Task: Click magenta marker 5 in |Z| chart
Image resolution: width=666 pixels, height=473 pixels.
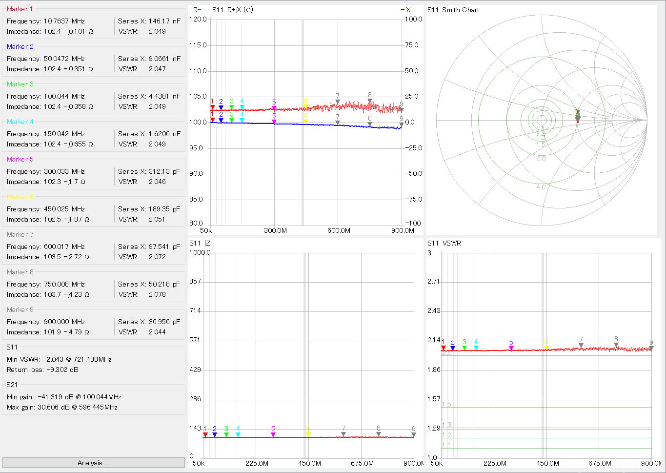Action: tap(273, 434)
